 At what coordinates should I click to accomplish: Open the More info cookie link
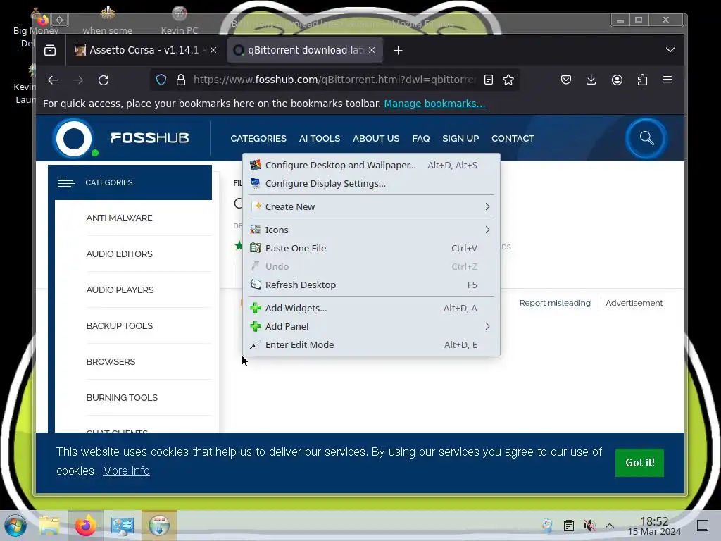[x=126, y=471]
